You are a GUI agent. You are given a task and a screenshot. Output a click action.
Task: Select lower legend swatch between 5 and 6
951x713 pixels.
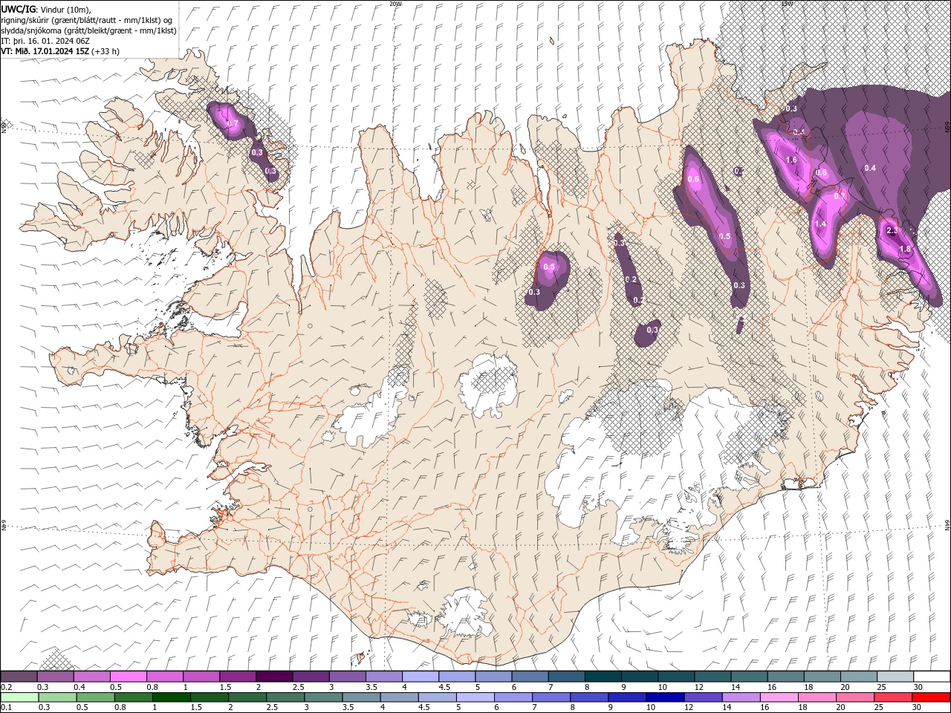coord(475,697)
